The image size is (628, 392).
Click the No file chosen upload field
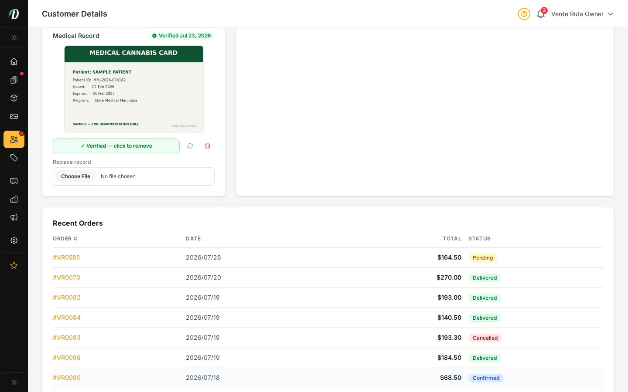pos(133,176)
